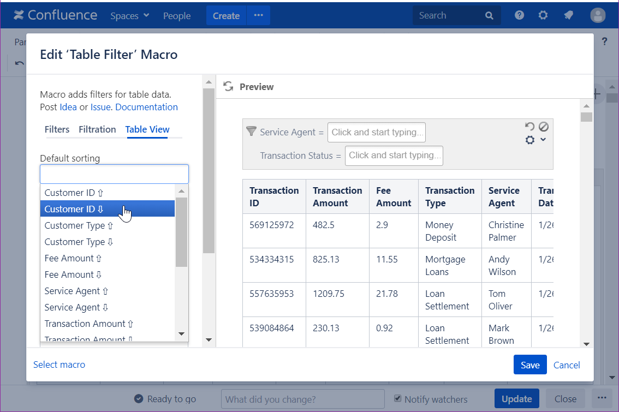Open the user profile avatar
The width and height of the screenshot is (619, 412).
pos(598,15)
